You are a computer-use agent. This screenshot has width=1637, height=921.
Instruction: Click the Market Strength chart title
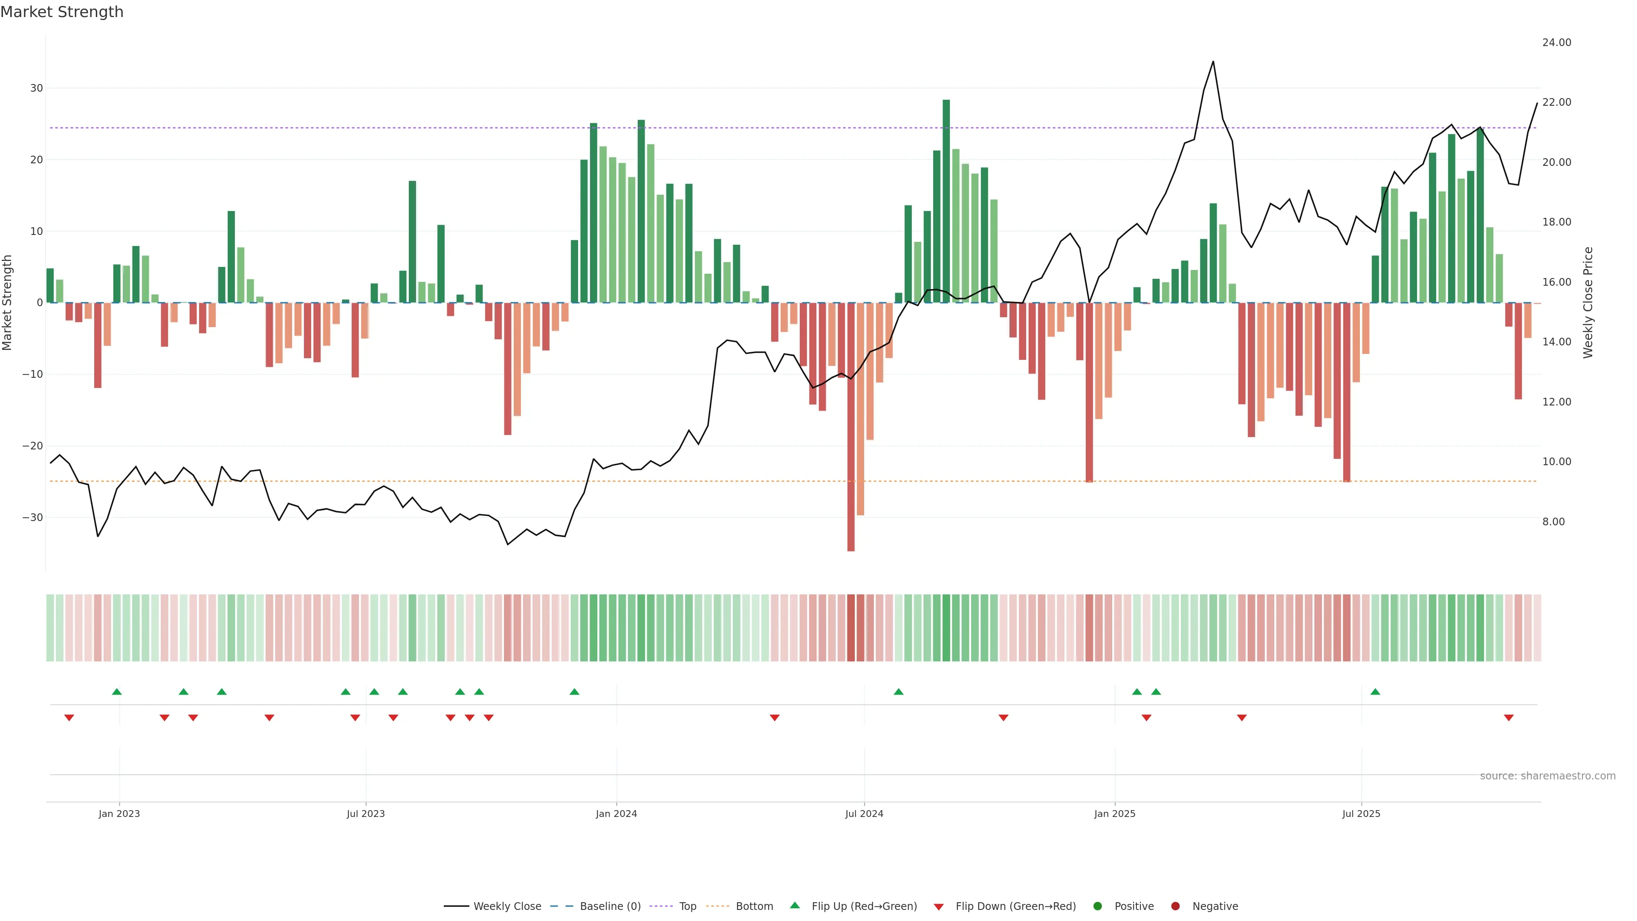62,12
